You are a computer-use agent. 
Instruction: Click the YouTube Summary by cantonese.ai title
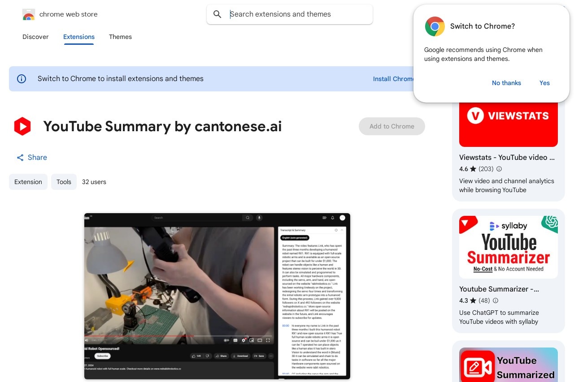(162, 126)
